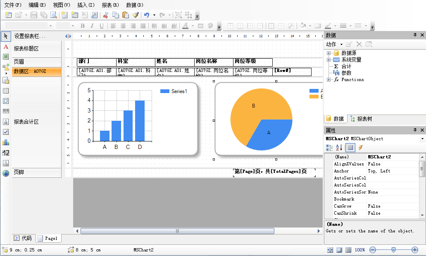Apply text color with the A icon

[185, 26]
